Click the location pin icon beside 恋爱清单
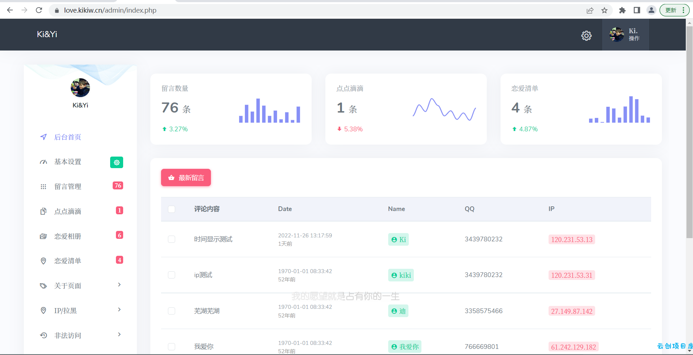The height and width of the screenshot is (355, 693). click(x=43, y=261)
